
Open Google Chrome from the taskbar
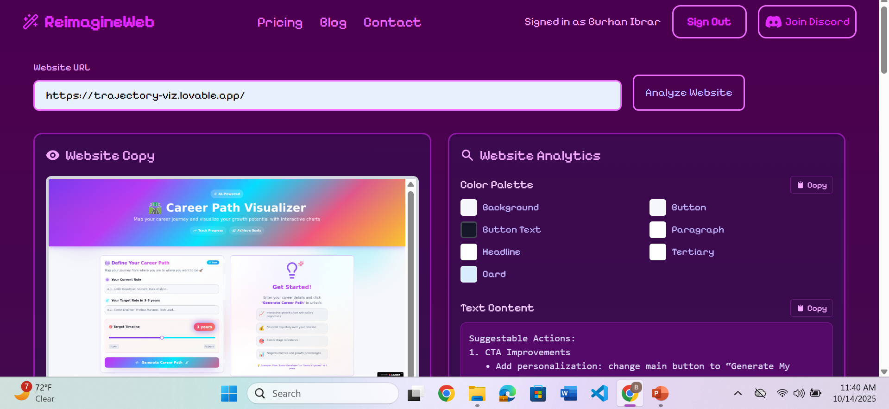pyautogui.click(x=446, y=394)
